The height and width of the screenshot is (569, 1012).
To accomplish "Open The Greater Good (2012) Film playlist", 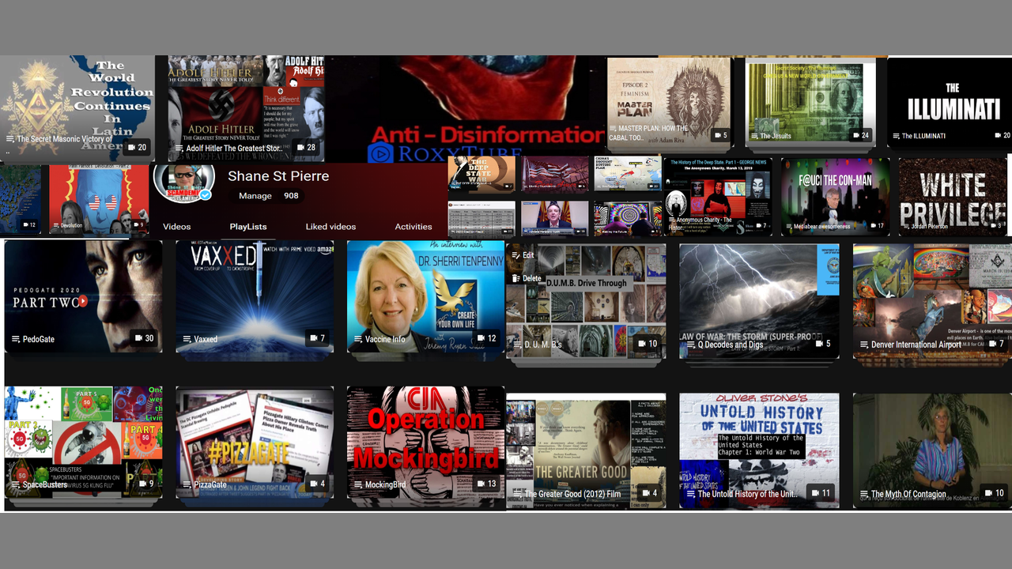I will click(572, 494).
